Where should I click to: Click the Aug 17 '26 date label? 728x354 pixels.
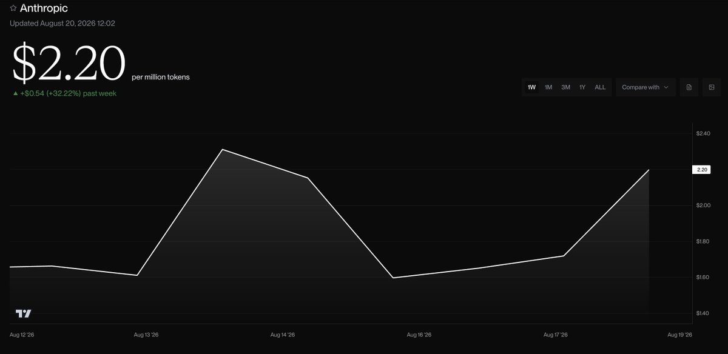tap(556, 335)
